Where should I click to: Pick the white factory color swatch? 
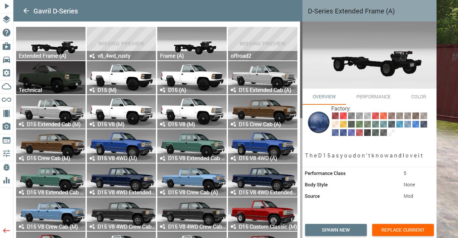(392, 133)
